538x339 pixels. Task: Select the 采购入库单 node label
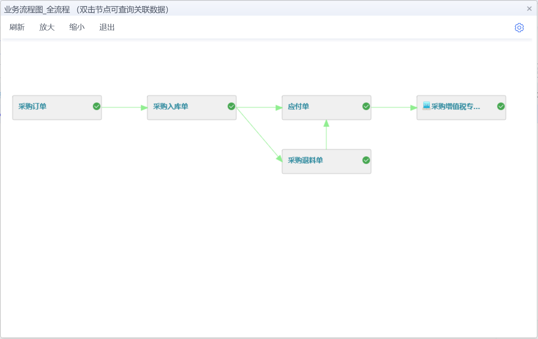click(171, 106)
